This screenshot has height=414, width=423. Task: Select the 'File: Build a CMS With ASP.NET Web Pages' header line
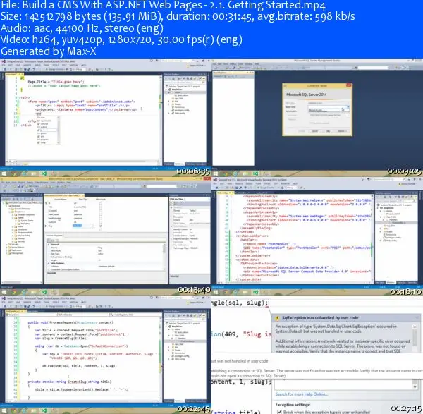click(x=163, y=5)
